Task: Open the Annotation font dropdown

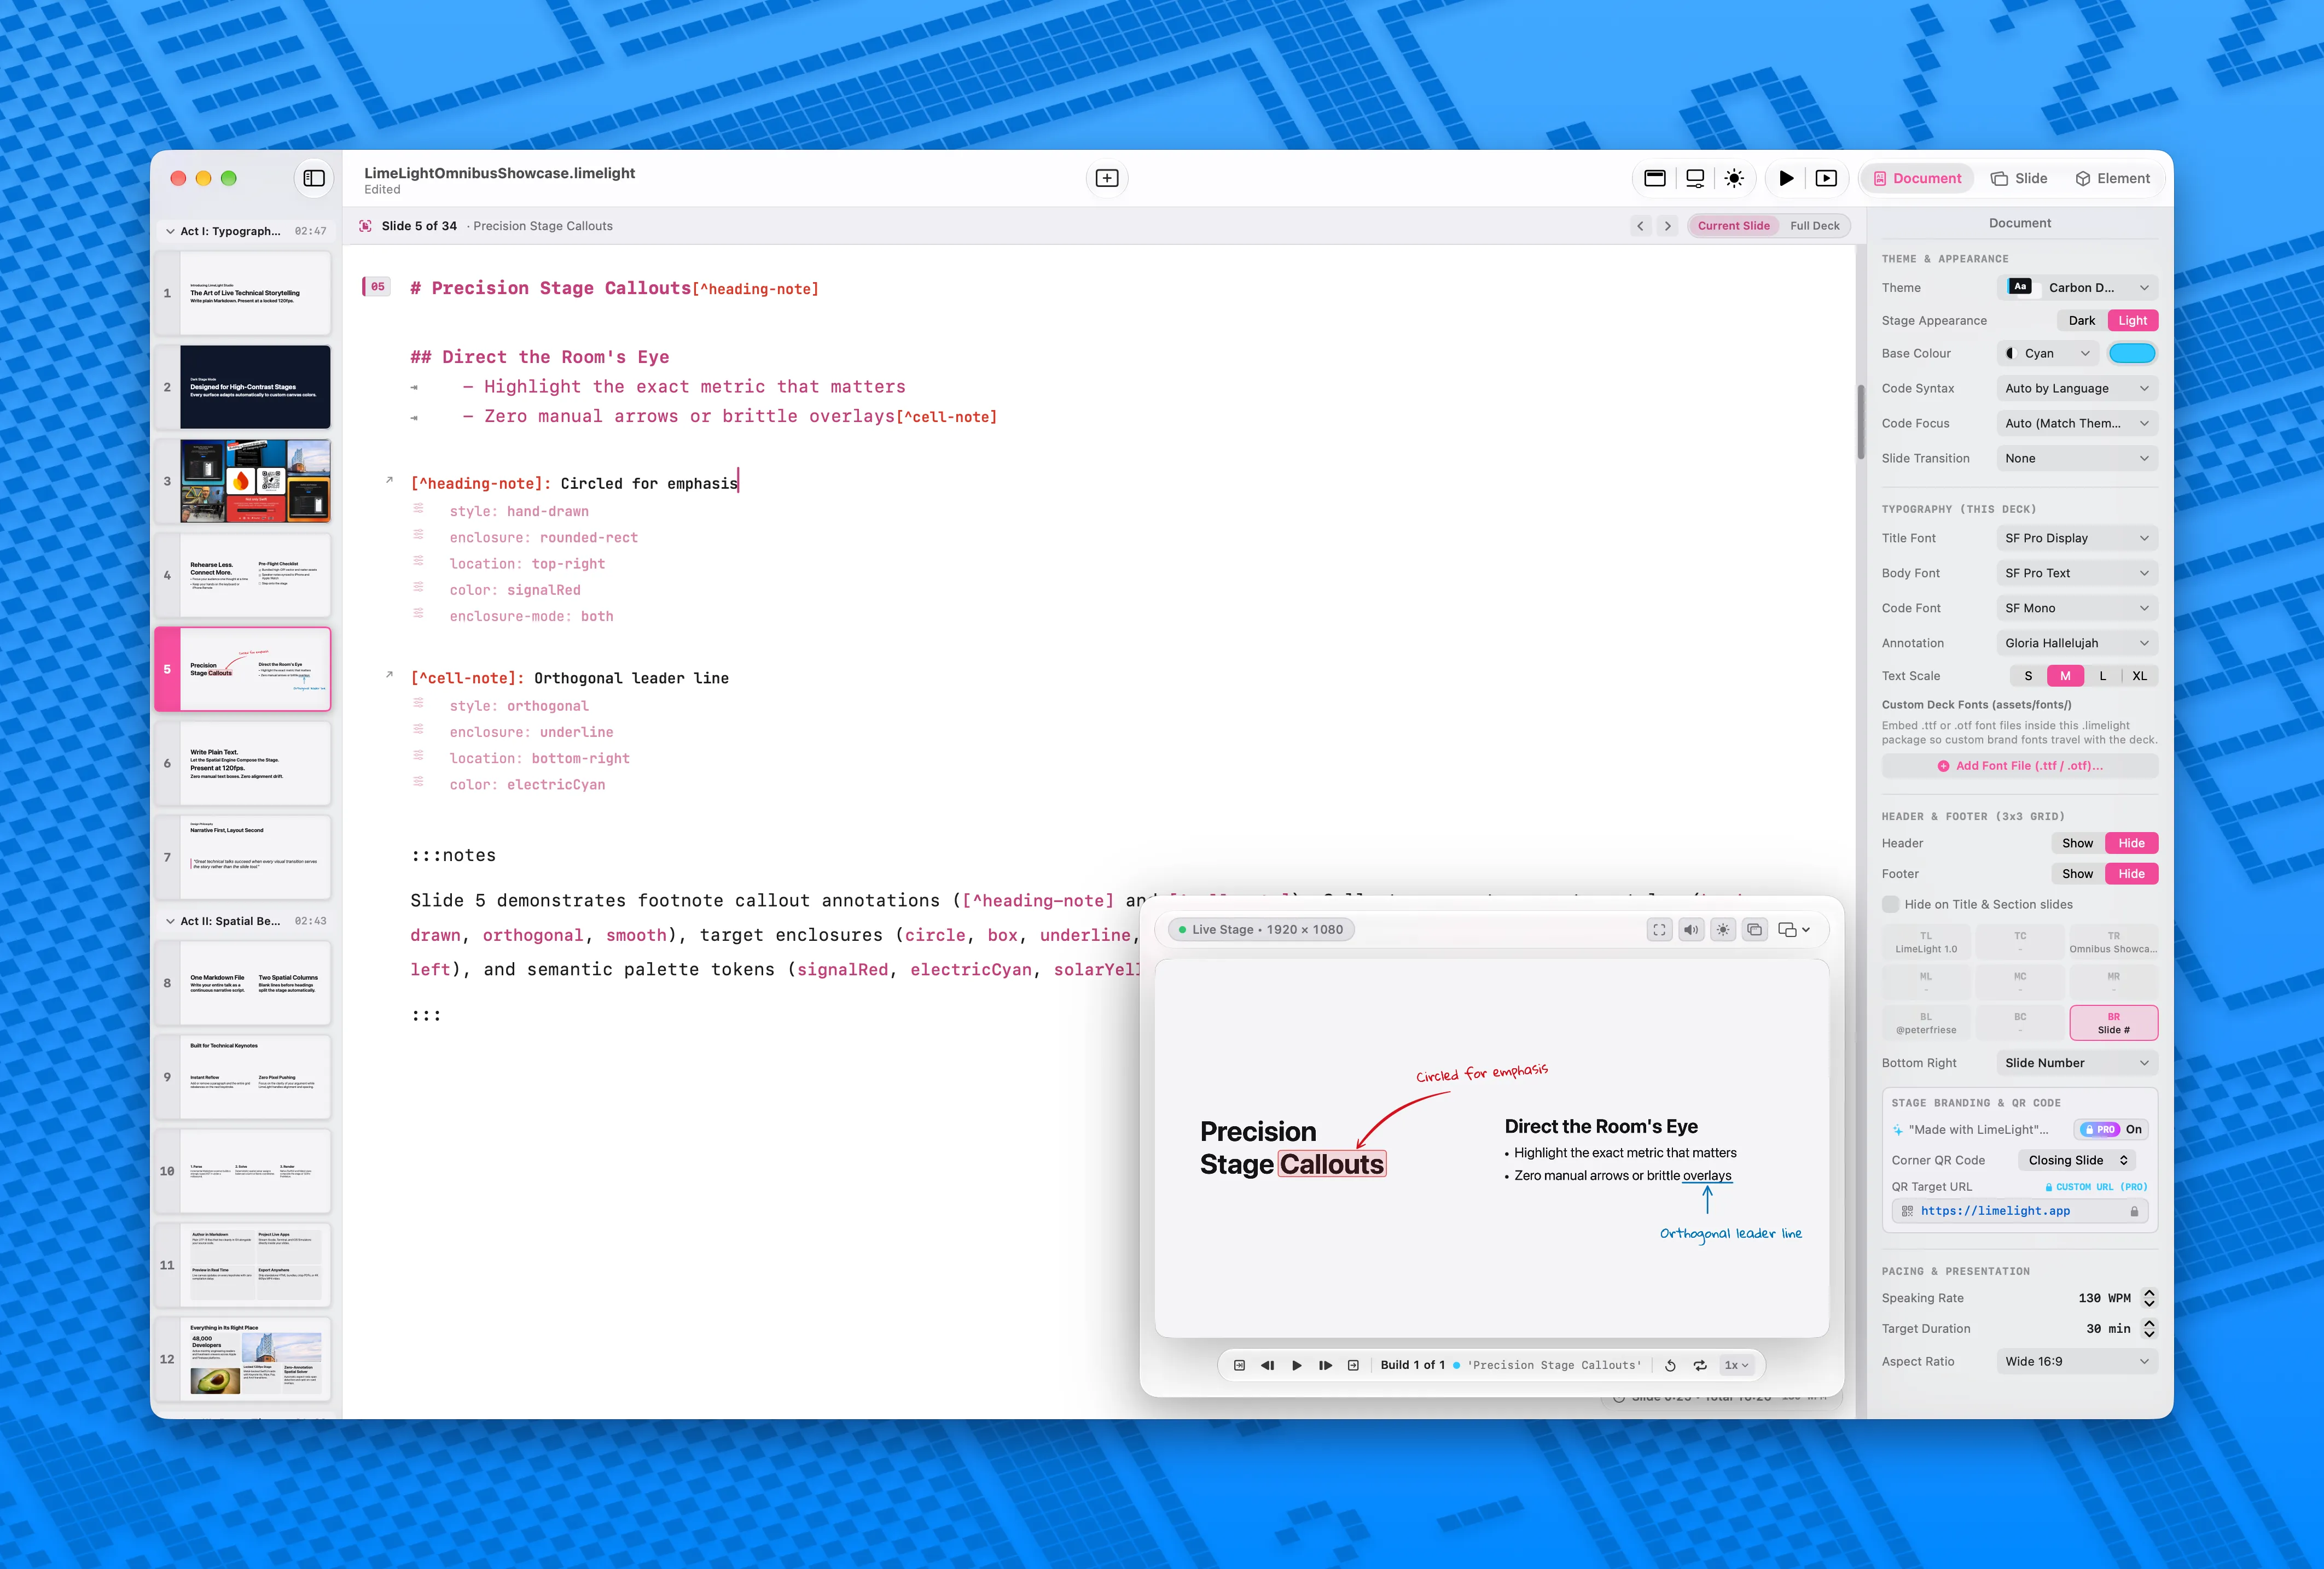Action: click(2078, 643)
